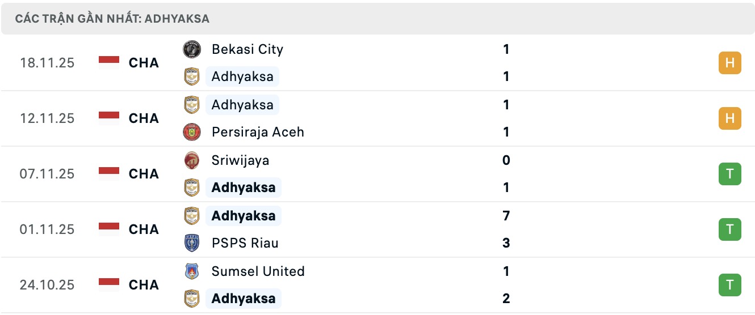Click Indonesia flag on the 24.10.25 row
755x315 pixels.
pyautogui.click(x=109, y=285)
